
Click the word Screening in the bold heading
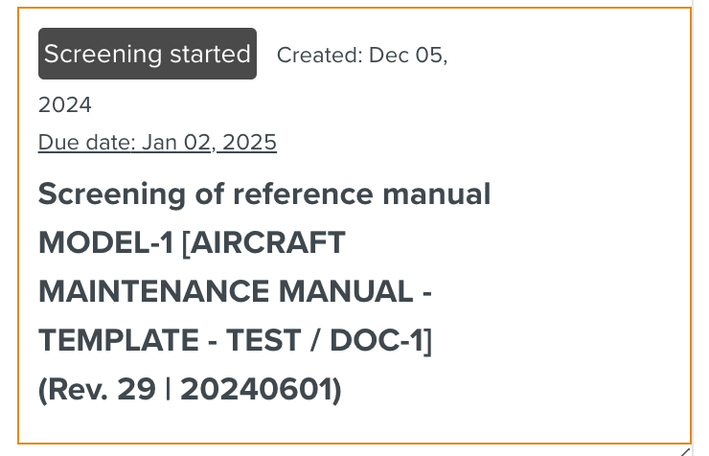point(99,194)
